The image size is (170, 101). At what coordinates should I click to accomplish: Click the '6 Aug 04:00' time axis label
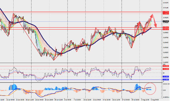coord(155,100)
